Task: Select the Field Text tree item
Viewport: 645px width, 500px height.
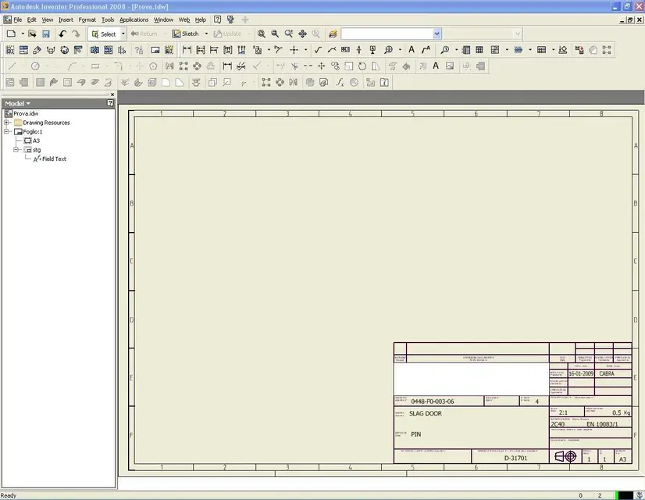Action: [x=54, y=159]
